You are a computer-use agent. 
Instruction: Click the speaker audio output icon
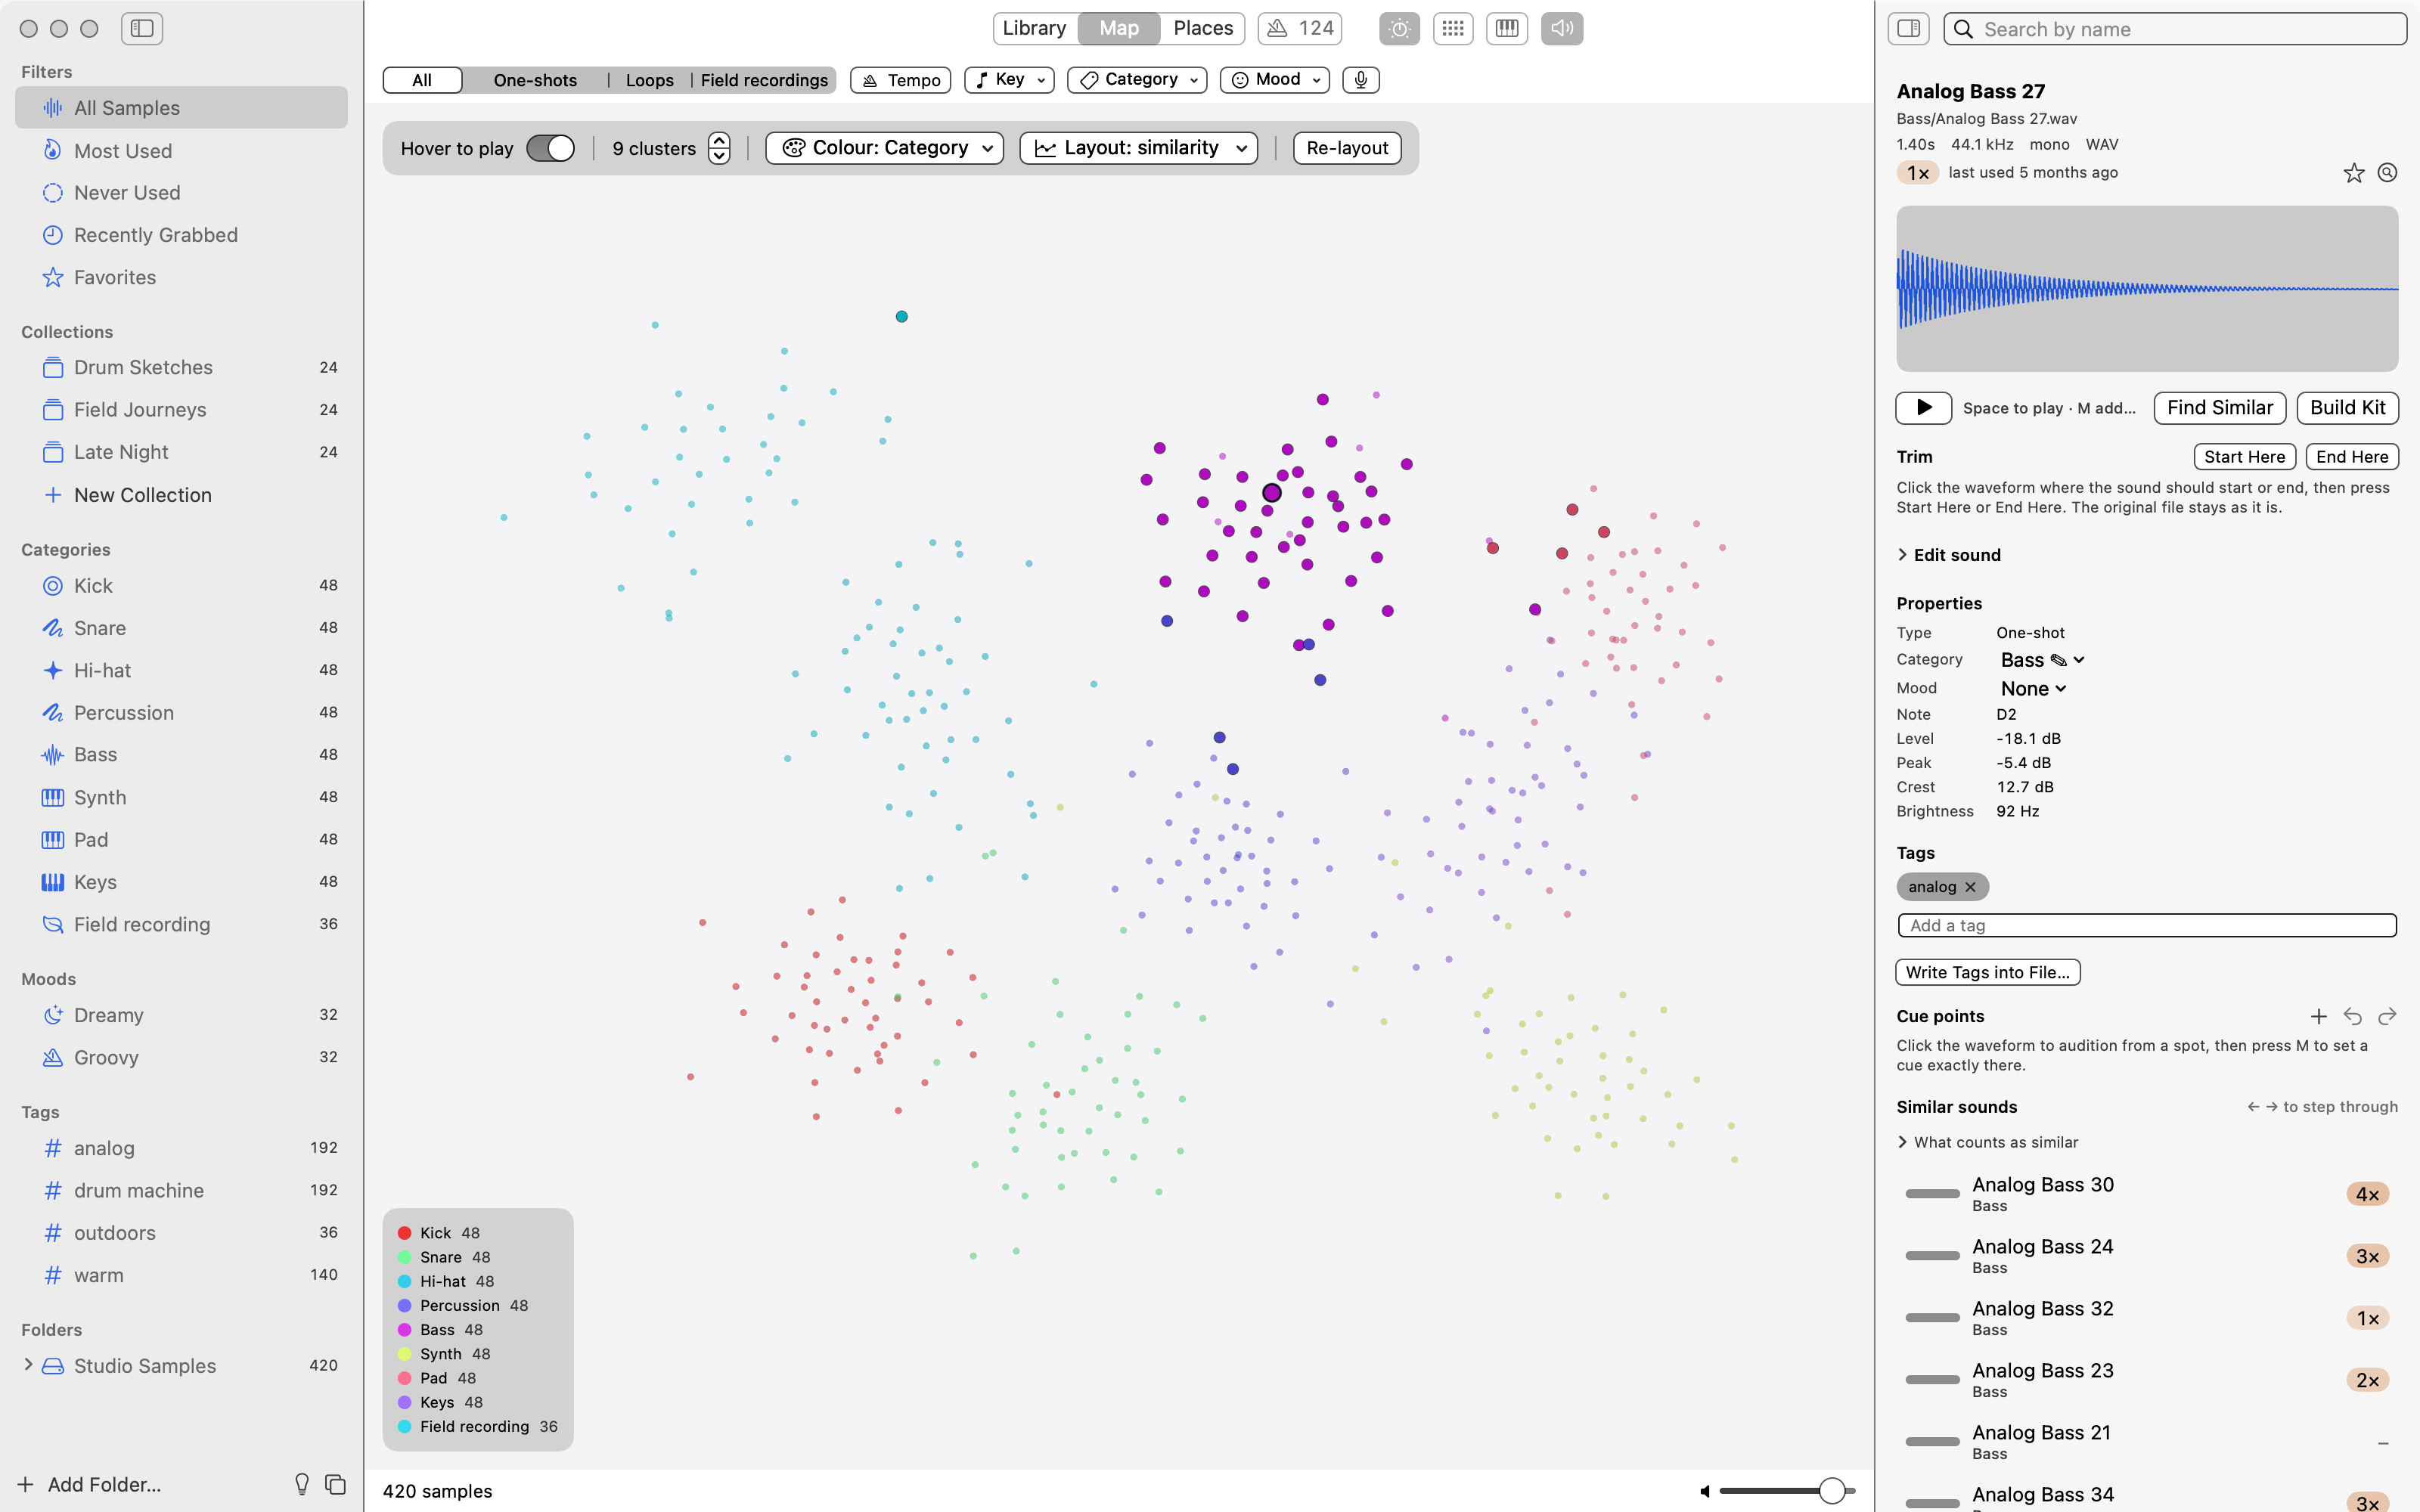(1562, 28)
